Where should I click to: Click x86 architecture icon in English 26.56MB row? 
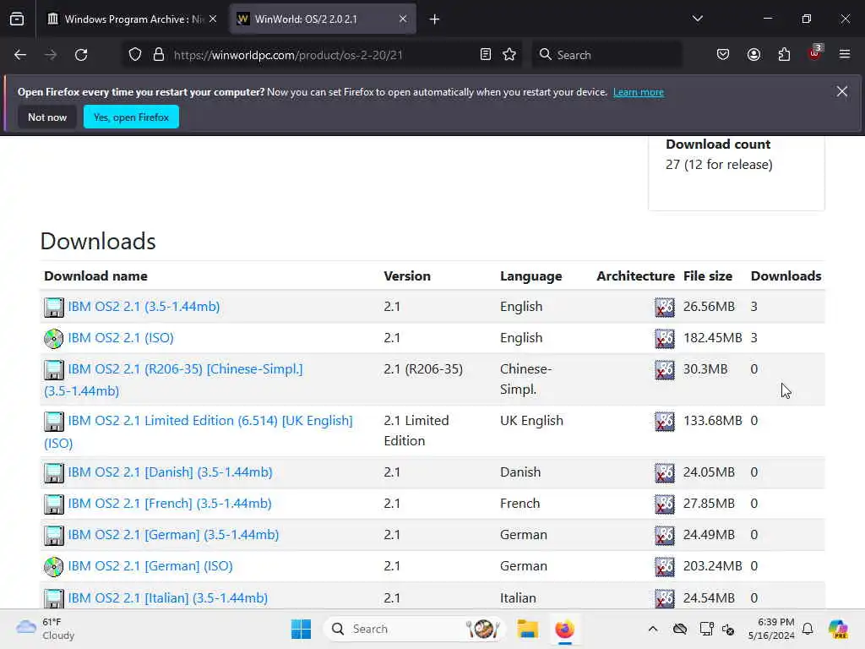click(x=665, y=308)
